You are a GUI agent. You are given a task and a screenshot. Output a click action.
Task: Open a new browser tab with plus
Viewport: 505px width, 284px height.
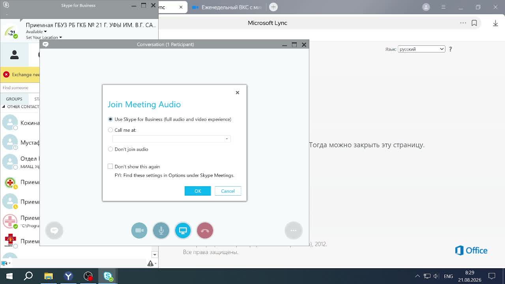[x=273, y=7]
